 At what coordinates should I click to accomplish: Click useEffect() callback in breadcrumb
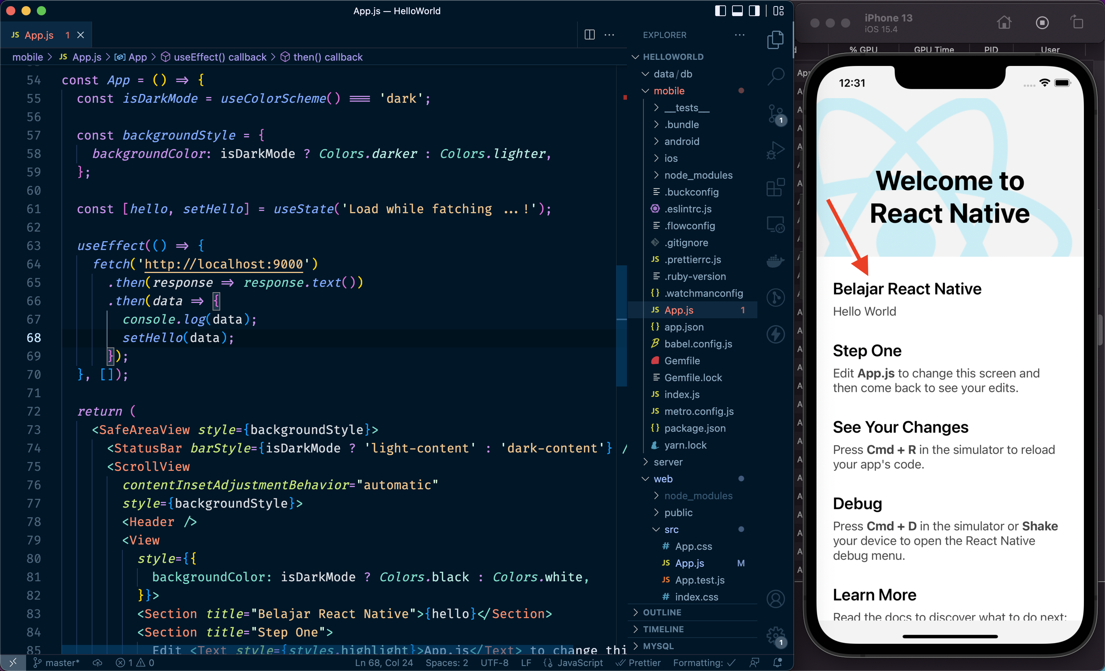pos(220,57)
